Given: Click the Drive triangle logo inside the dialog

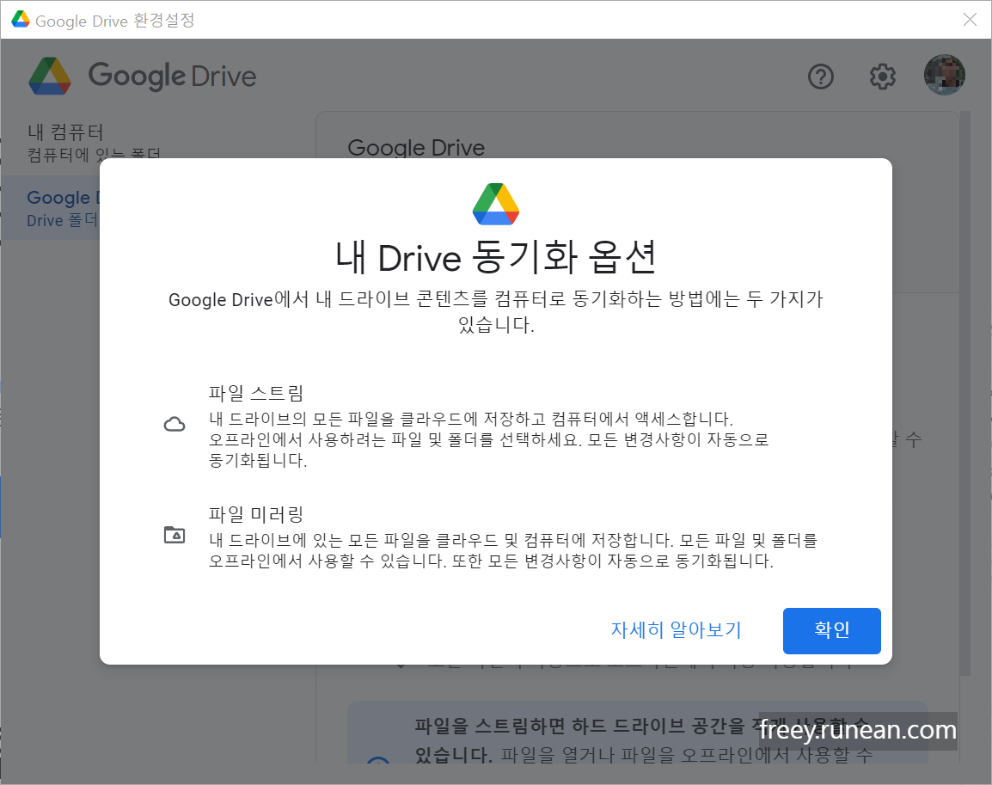Looking at the screenshot, I should (496, 204).
